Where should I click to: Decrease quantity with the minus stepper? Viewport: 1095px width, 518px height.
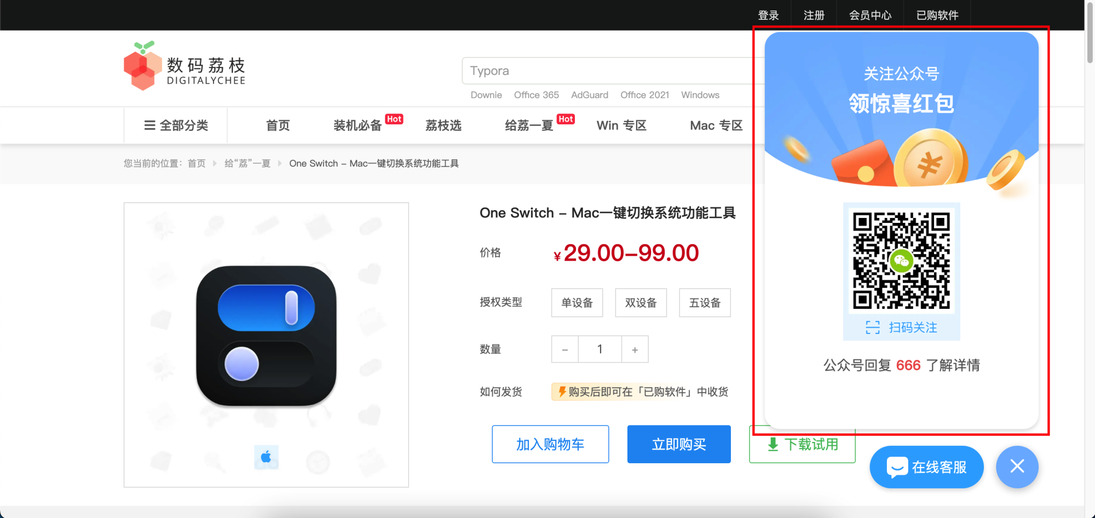[x=564, y=349]
